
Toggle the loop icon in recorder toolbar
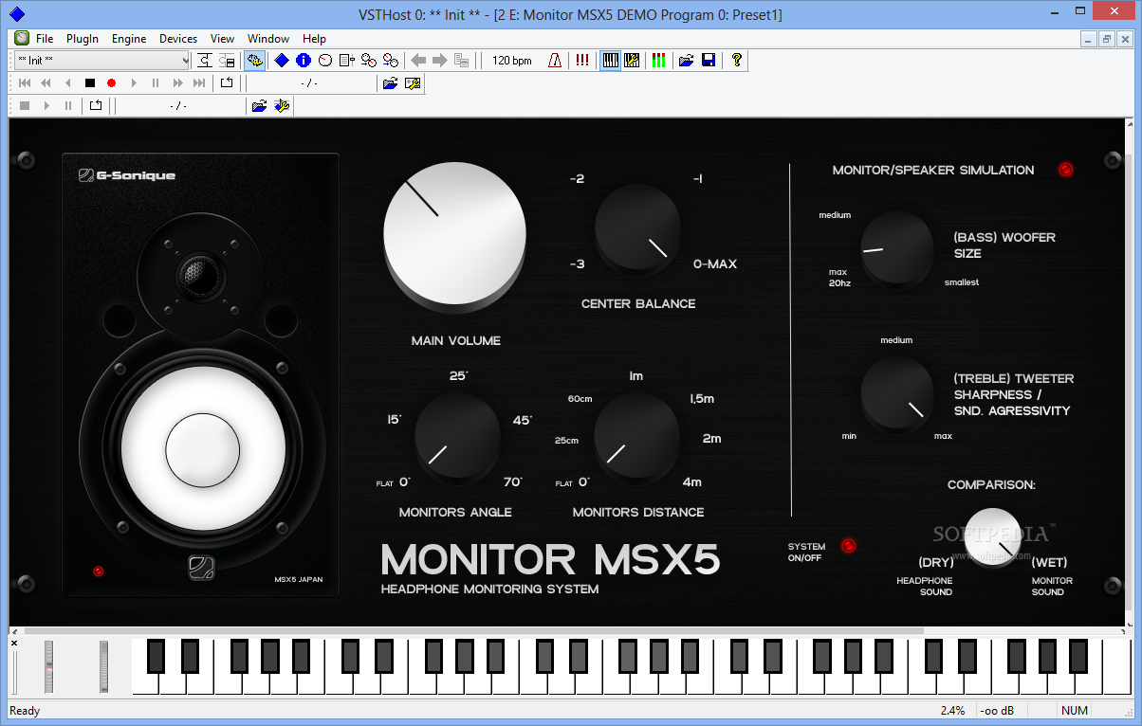96,106
